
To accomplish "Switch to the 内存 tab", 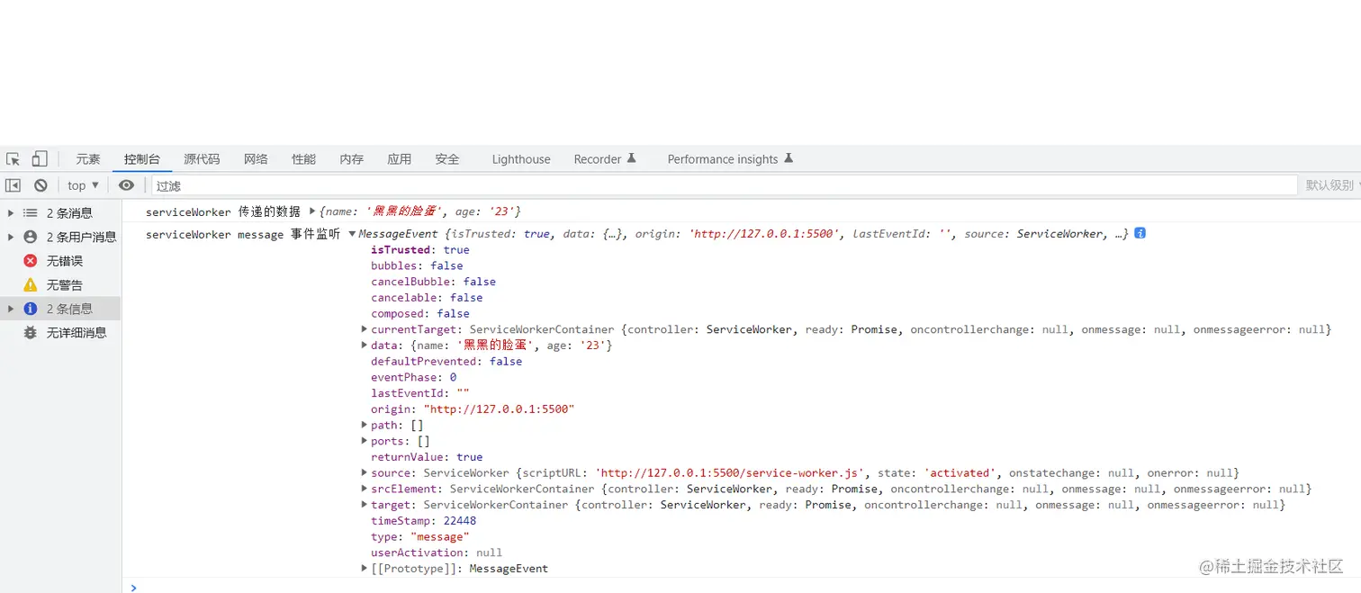I will tap(352, 159).
